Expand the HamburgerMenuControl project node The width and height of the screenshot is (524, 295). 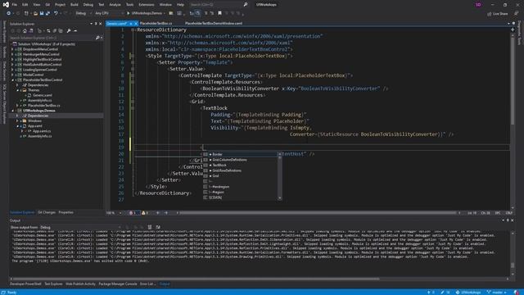click(13, 54)
